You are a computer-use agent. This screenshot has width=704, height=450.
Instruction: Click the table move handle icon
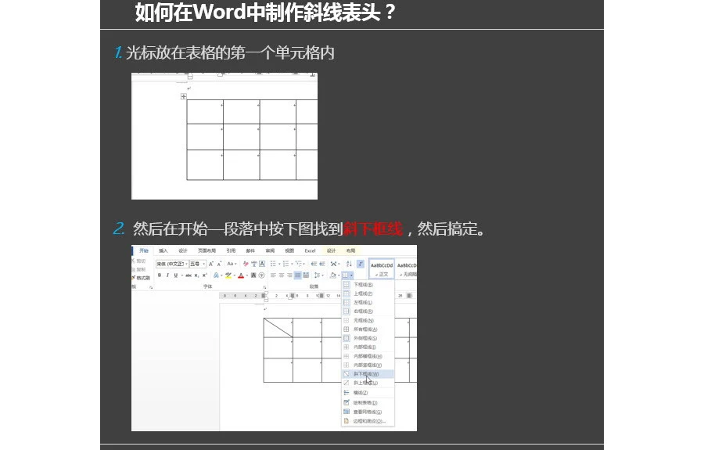pyautogui.click(x=183, y=96)
